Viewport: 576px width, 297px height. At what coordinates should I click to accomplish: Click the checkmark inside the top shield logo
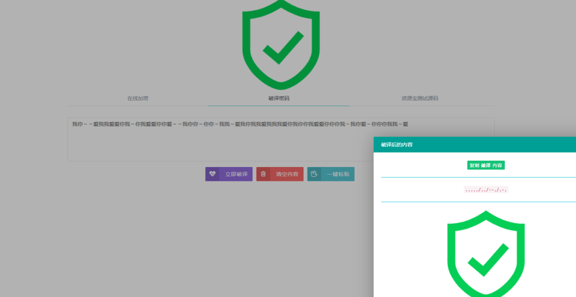coord(283,48)
